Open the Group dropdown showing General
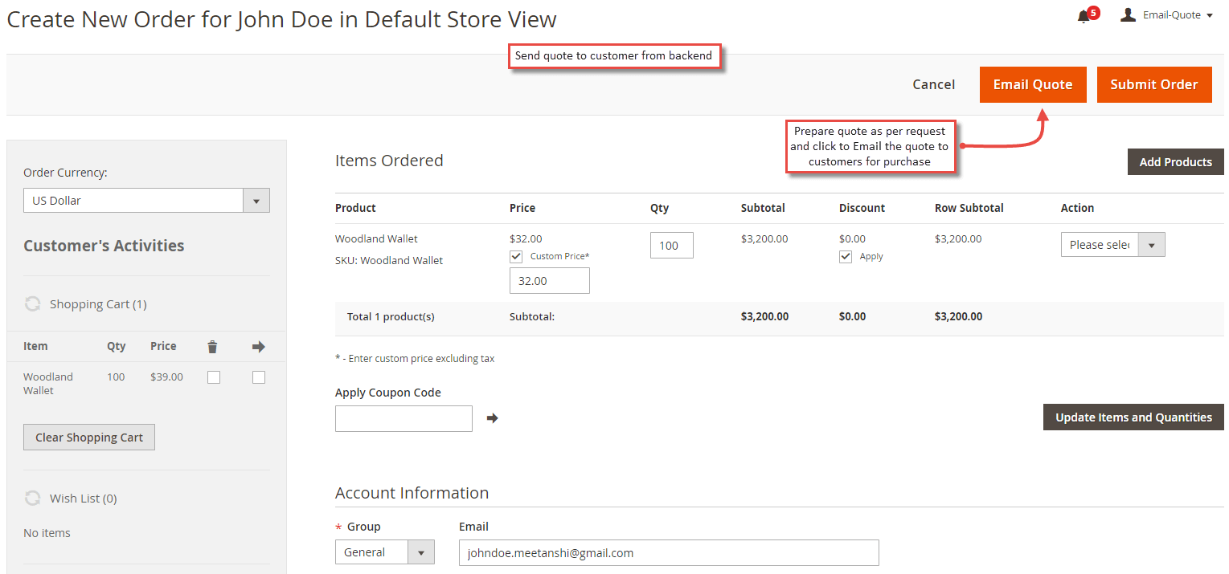The image size is (1229, 574). (421, 552)
